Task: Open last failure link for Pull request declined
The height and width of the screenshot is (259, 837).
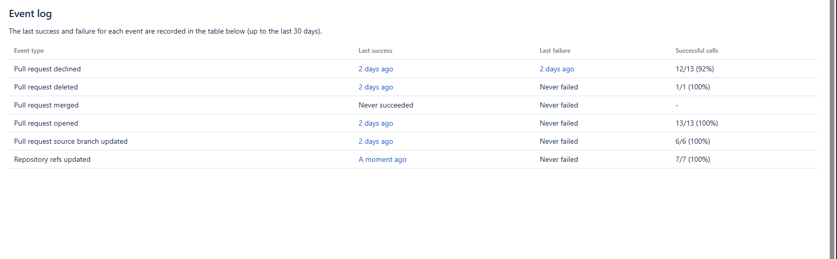Action: pyautogui.click(x=557, y=69)
